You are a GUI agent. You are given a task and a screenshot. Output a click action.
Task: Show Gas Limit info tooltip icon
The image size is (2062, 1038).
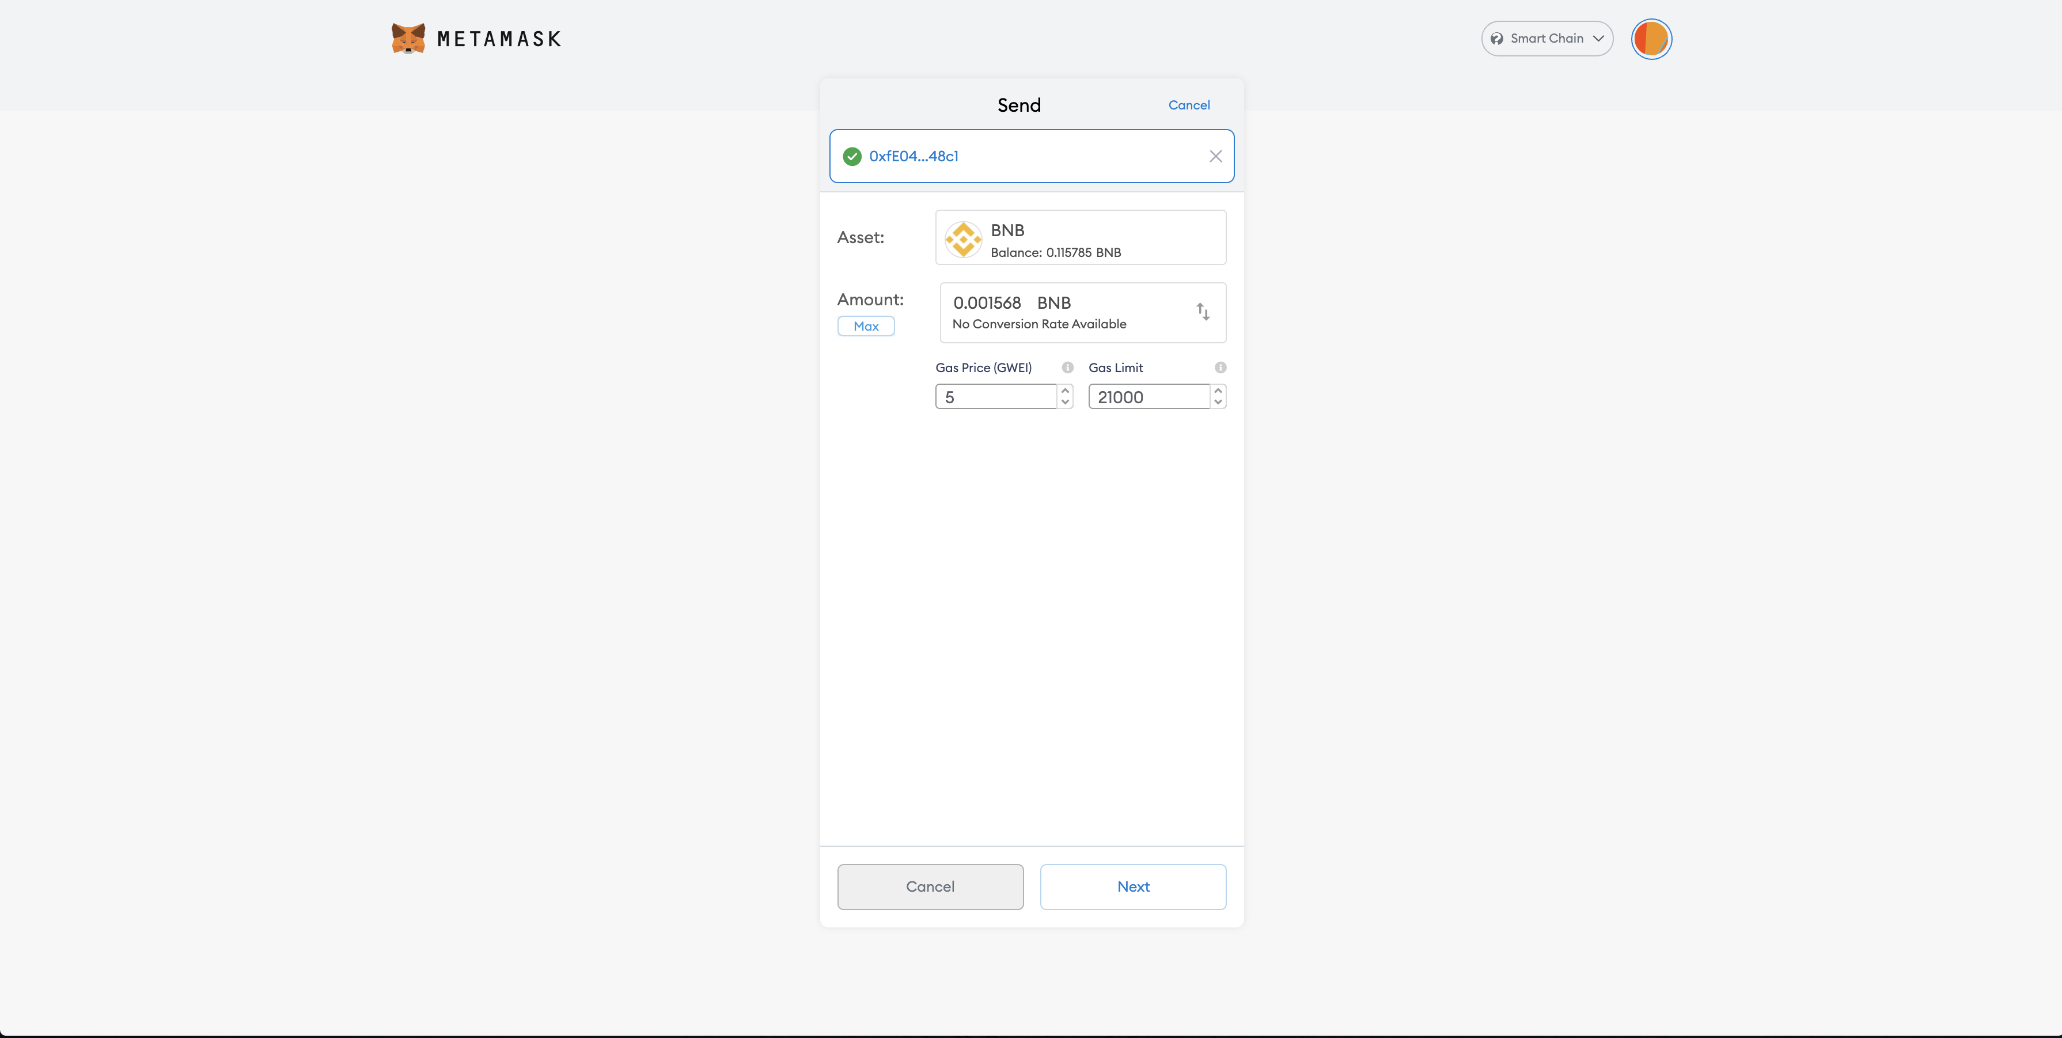click(1220, 368)
